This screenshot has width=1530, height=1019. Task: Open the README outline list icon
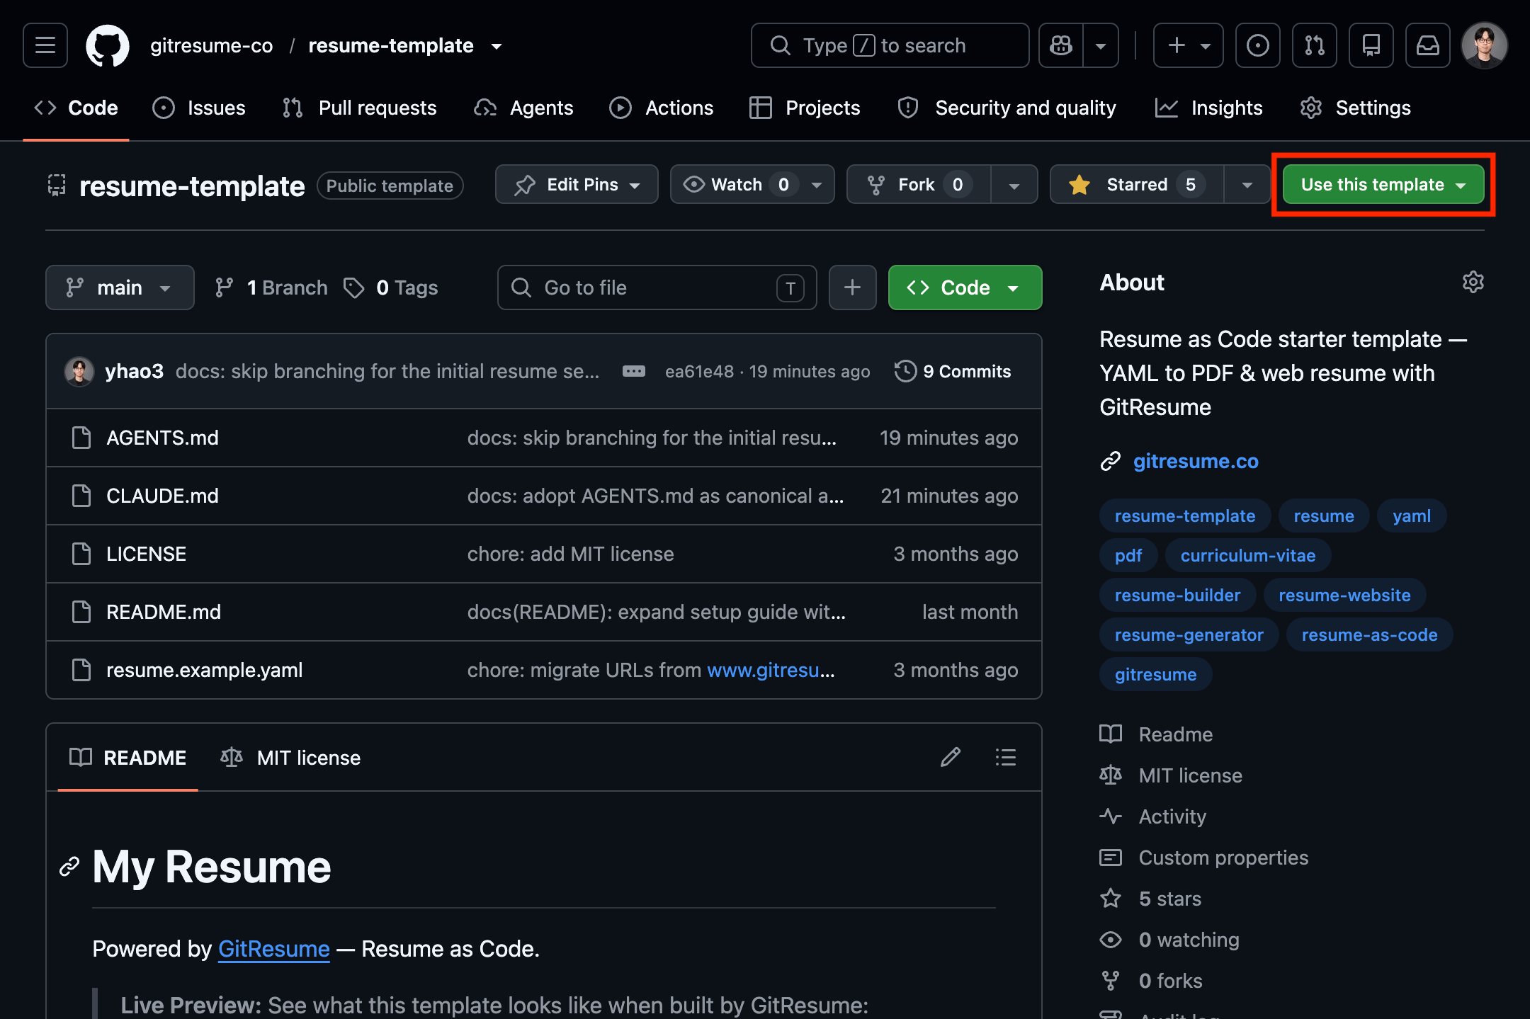click(x=1005, y=757)
